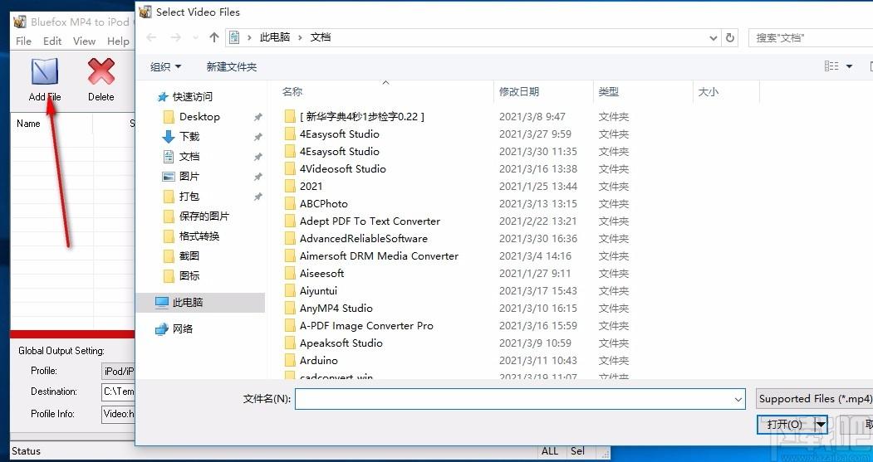Open the File menu in Bluefox
Image resolution: width=873 pixels, height=462 pixels.
pos(23,41)
